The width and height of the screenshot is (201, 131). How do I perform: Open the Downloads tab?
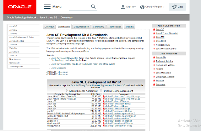[64, 27]
